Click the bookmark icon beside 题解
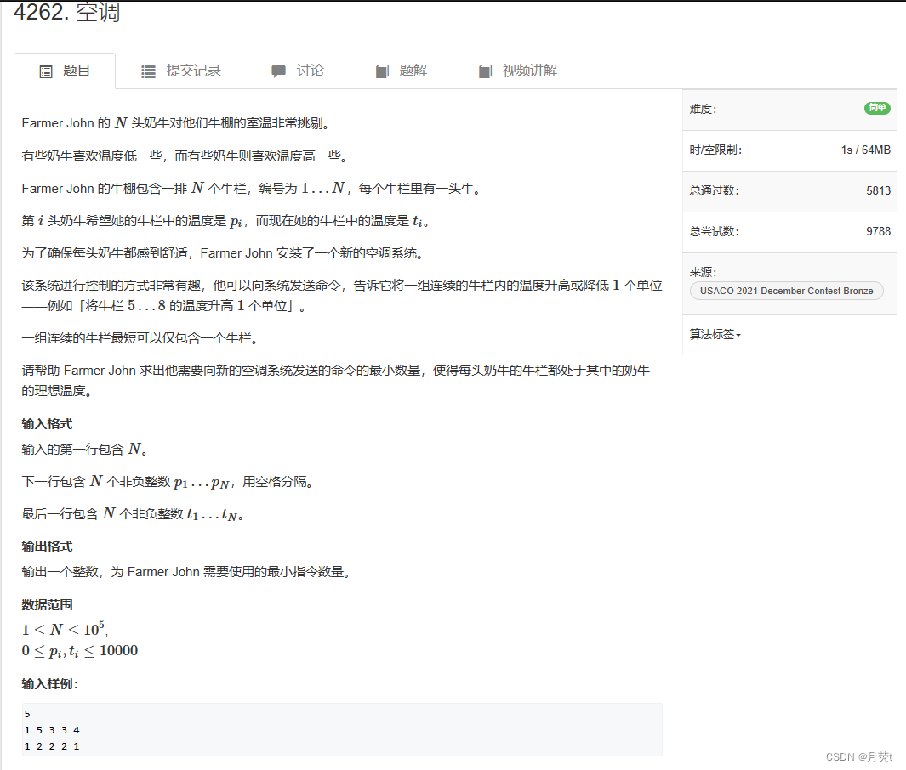The height and width of the screenshot is (770, 906). (x=382, y=71)
